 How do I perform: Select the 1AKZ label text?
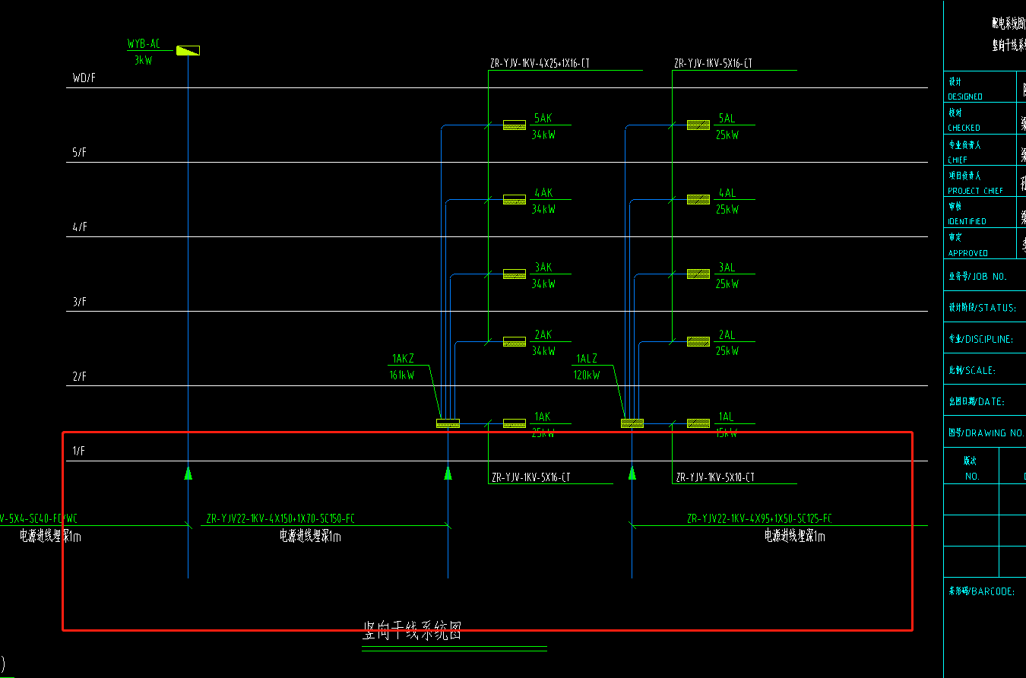[x=403, y=359]
